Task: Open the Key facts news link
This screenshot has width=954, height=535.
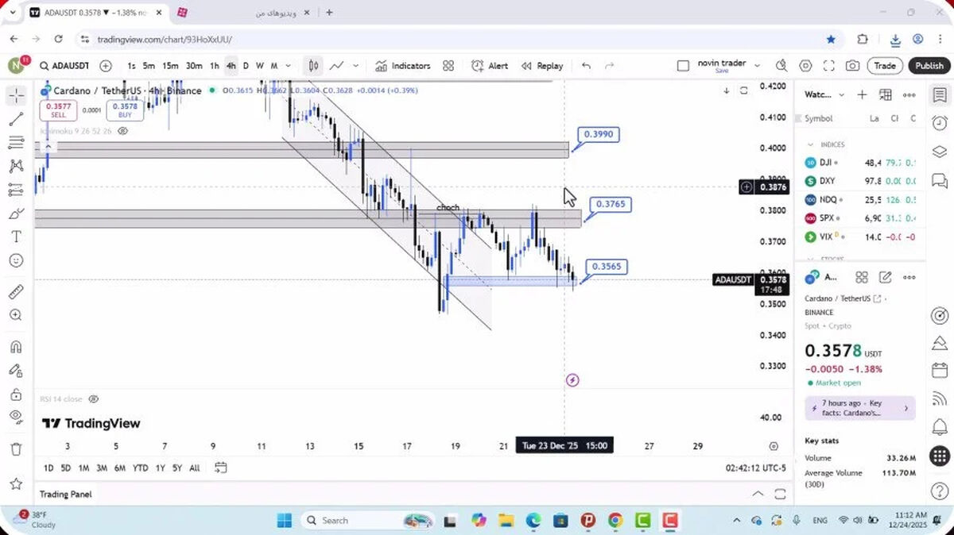Action: pos(860,408)
